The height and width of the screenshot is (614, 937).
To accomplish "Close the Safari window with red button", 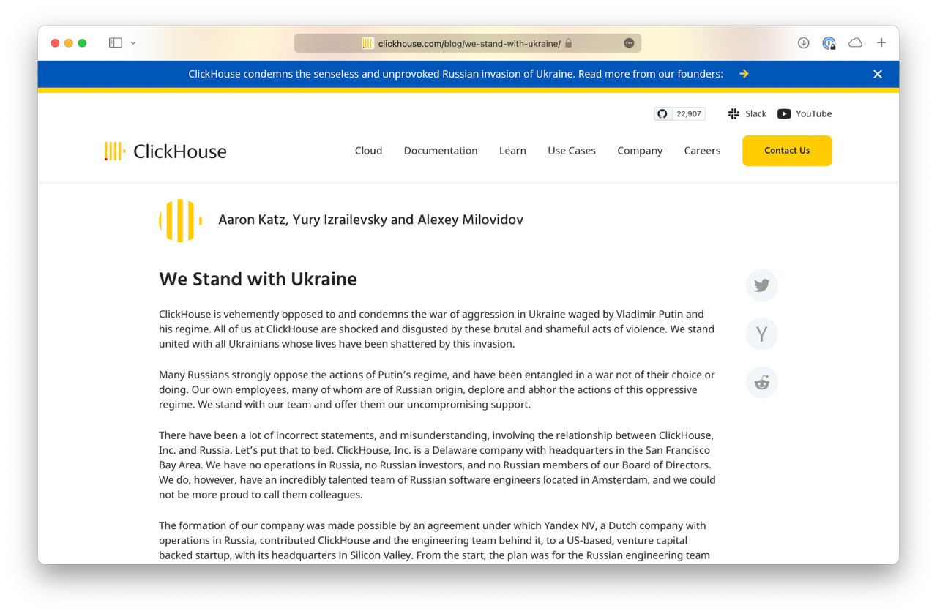I will (x=55, y=43).
